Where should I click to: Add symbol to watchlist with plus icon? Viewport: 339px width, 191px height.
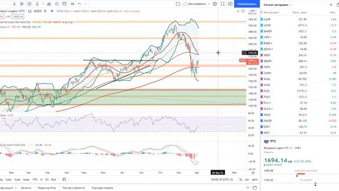(x=331, y=5)
